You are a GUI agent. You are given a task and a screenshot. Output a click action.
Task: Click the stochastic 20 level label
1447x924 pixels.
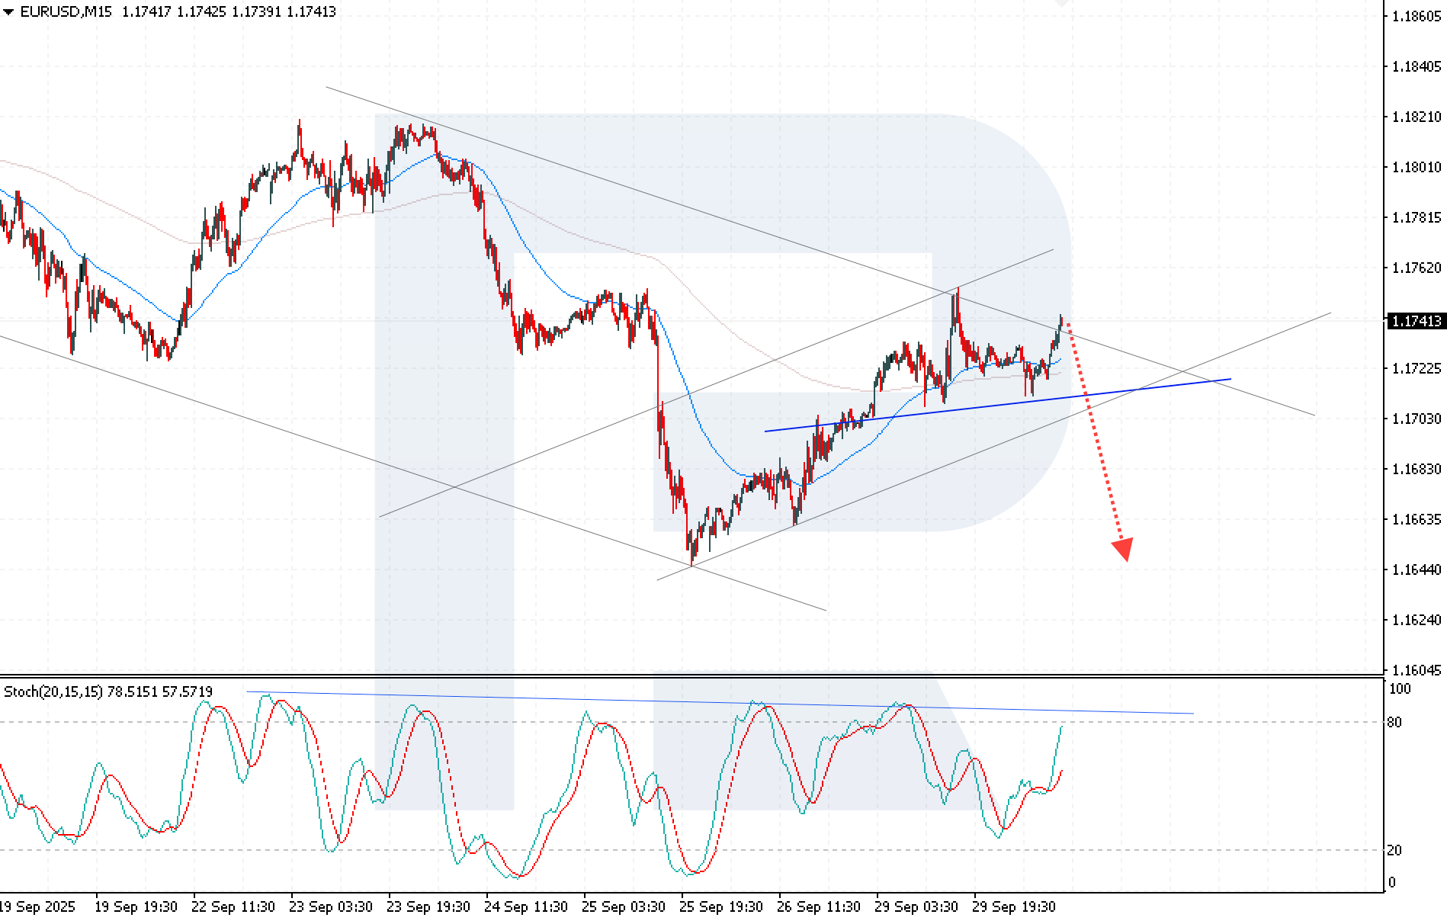(x=1394, y=850)
